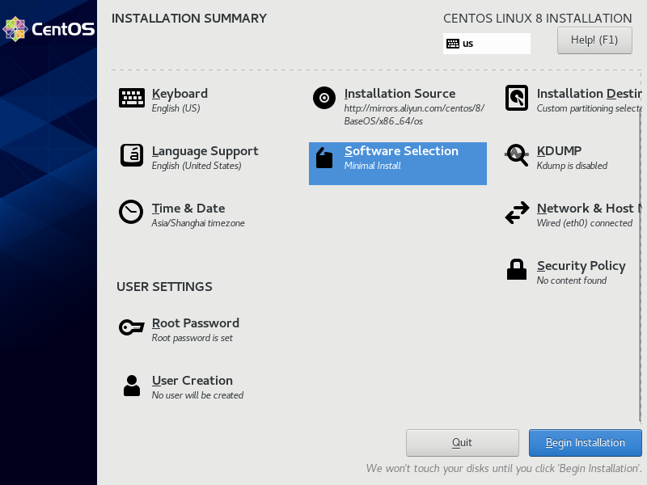The height and width of the screenshot is (485, 647).
Task: Click 'English (United States)' language text
Action: pyautogui.click(x=197, y=166)
